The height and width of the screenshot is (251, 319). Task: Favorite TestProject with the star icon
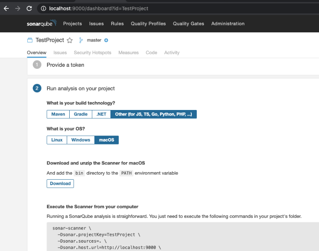tap(70, 40)
